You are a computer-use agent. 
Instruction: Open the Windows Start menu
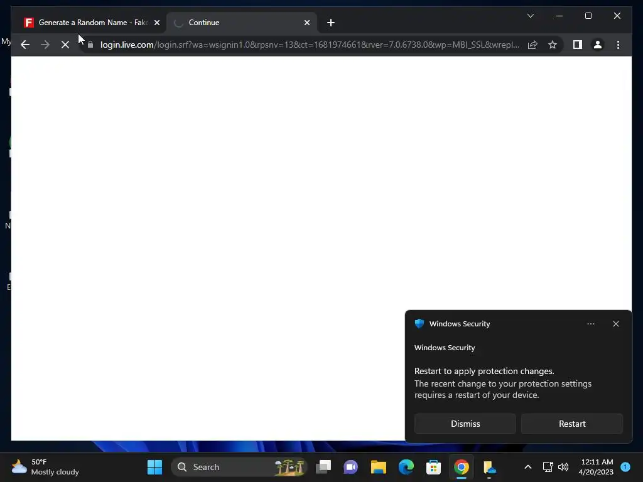154,467
